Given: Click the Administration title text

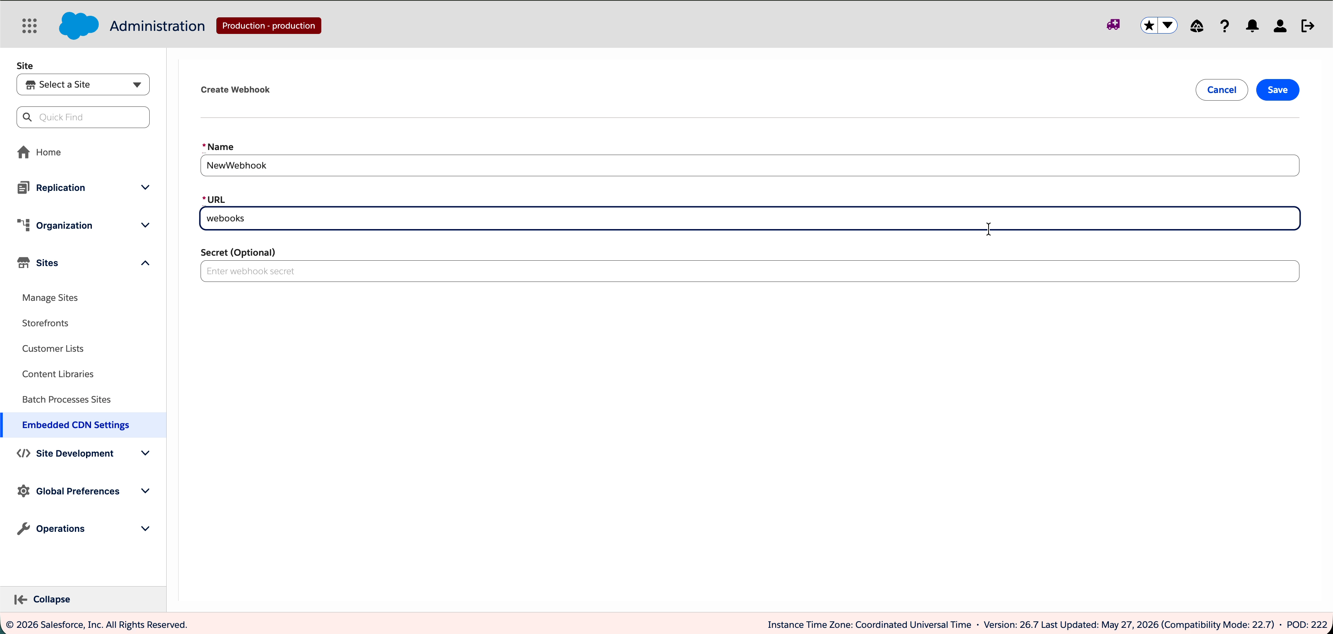Looking at the screenshot, I should 157,25.
